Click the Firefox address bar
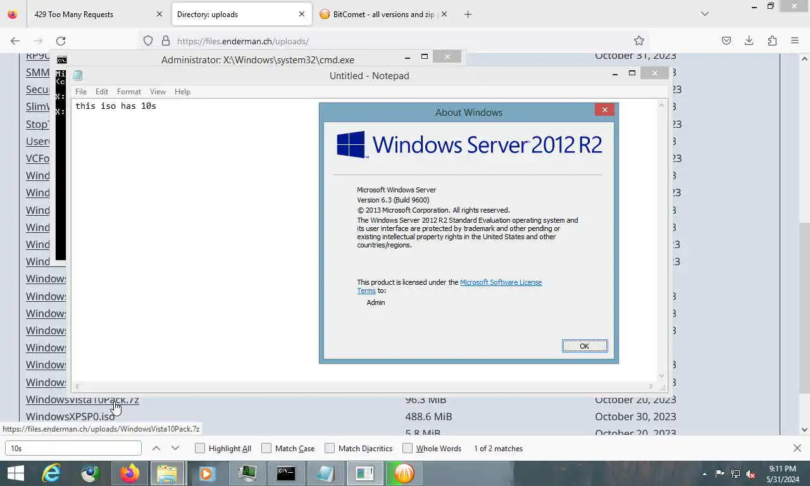The width and height of the screenshot is (810, 486). point(392,41)
